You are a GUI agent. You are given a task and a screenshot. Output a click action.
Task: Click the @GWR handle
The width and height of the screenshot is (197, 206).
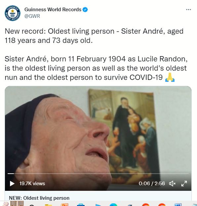point(32,16)
